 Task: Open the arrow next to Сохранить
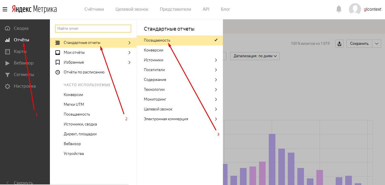tap(377, 44)
